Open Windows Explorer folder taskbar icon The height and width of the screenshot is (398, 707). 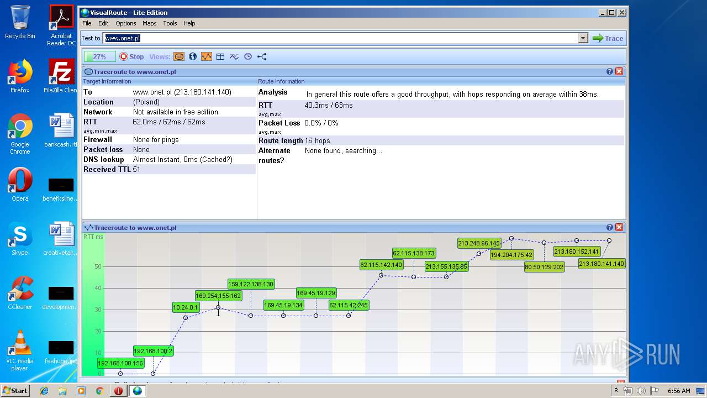coord(62,391)
